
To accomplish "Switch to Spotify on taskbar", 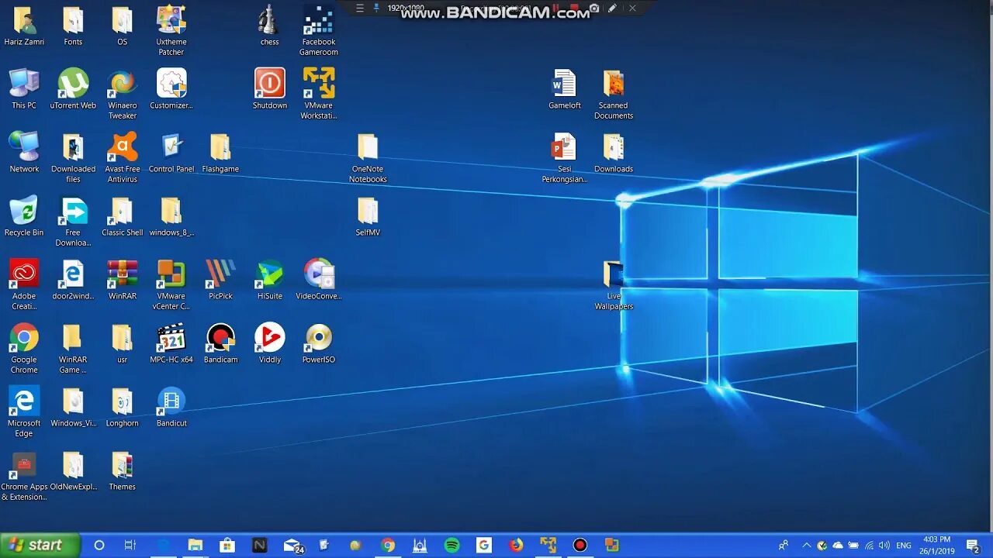I will [452, 546].
